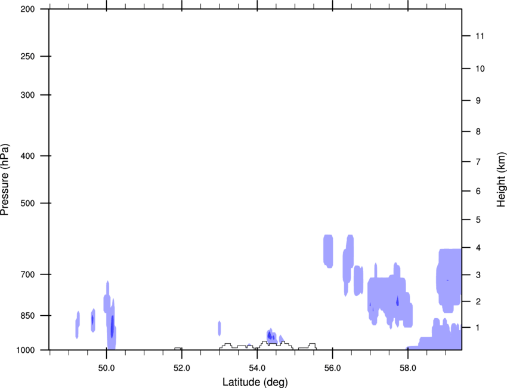
Task: Select the 250 pressure tick label
Action: coord(27,56)
